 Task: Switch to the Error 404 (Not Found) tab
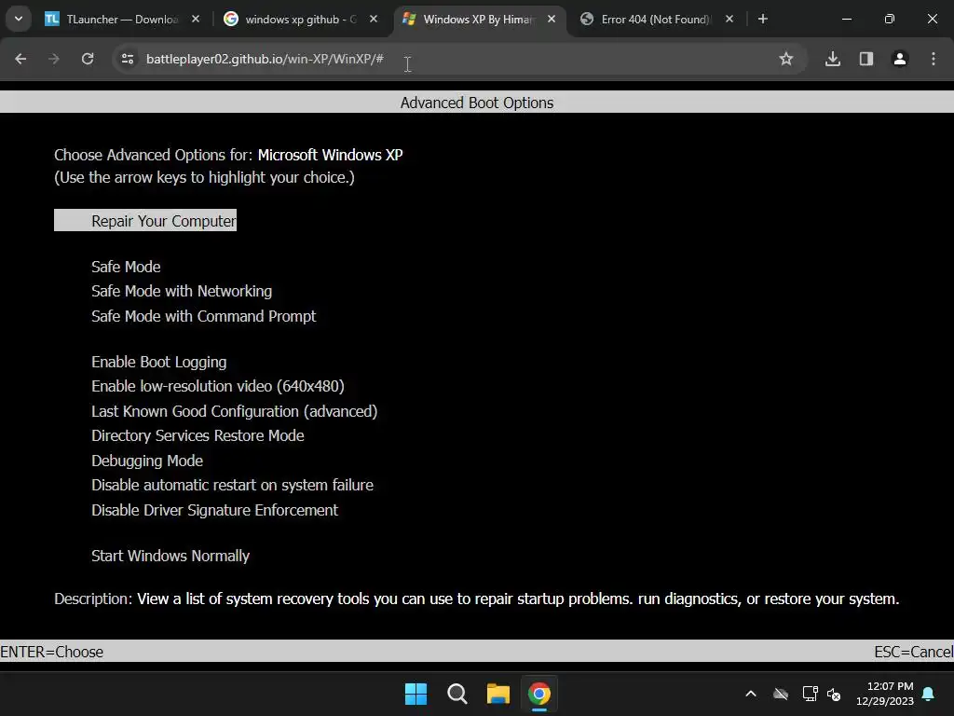(657, 19)
